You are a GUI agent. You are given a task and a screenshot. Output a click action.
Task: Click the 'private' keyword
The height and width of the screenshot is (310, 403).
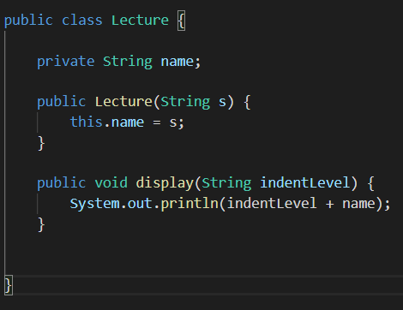[x=66, y=62]
